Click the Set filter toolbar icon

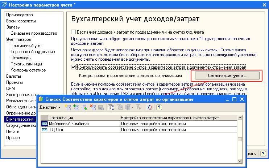coord(111,107)
